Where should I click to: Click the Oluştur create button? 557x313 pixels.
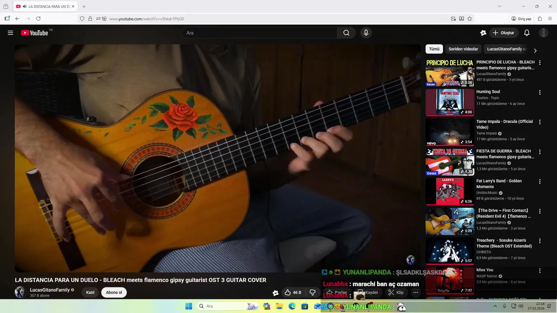(x=503, y=33)
